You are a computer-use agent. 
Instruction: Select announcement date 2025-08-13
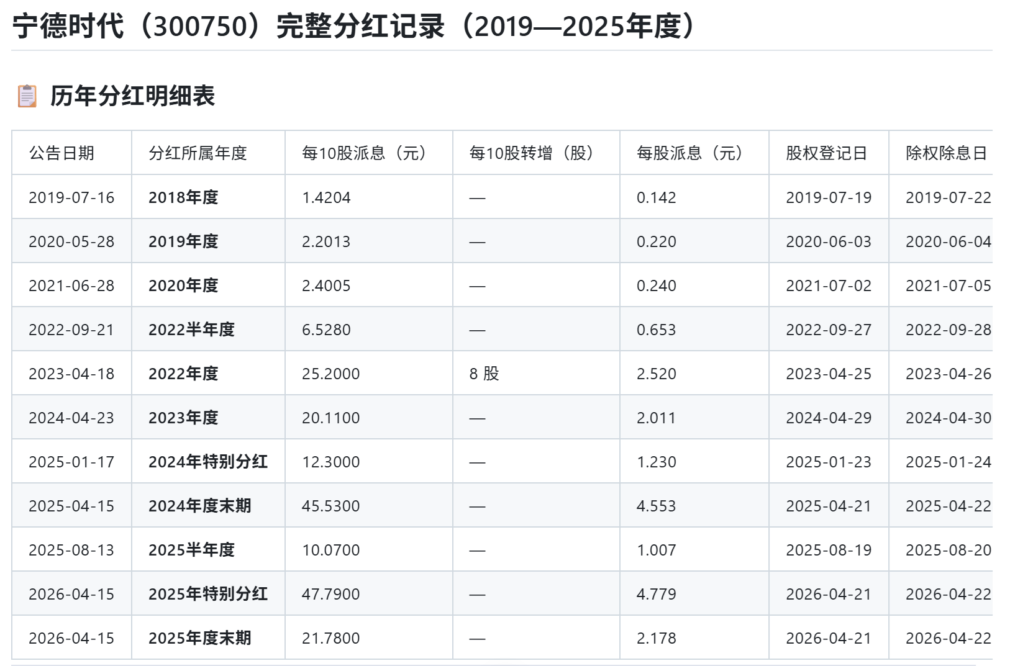pyautogui.click(x=71, y=550)
